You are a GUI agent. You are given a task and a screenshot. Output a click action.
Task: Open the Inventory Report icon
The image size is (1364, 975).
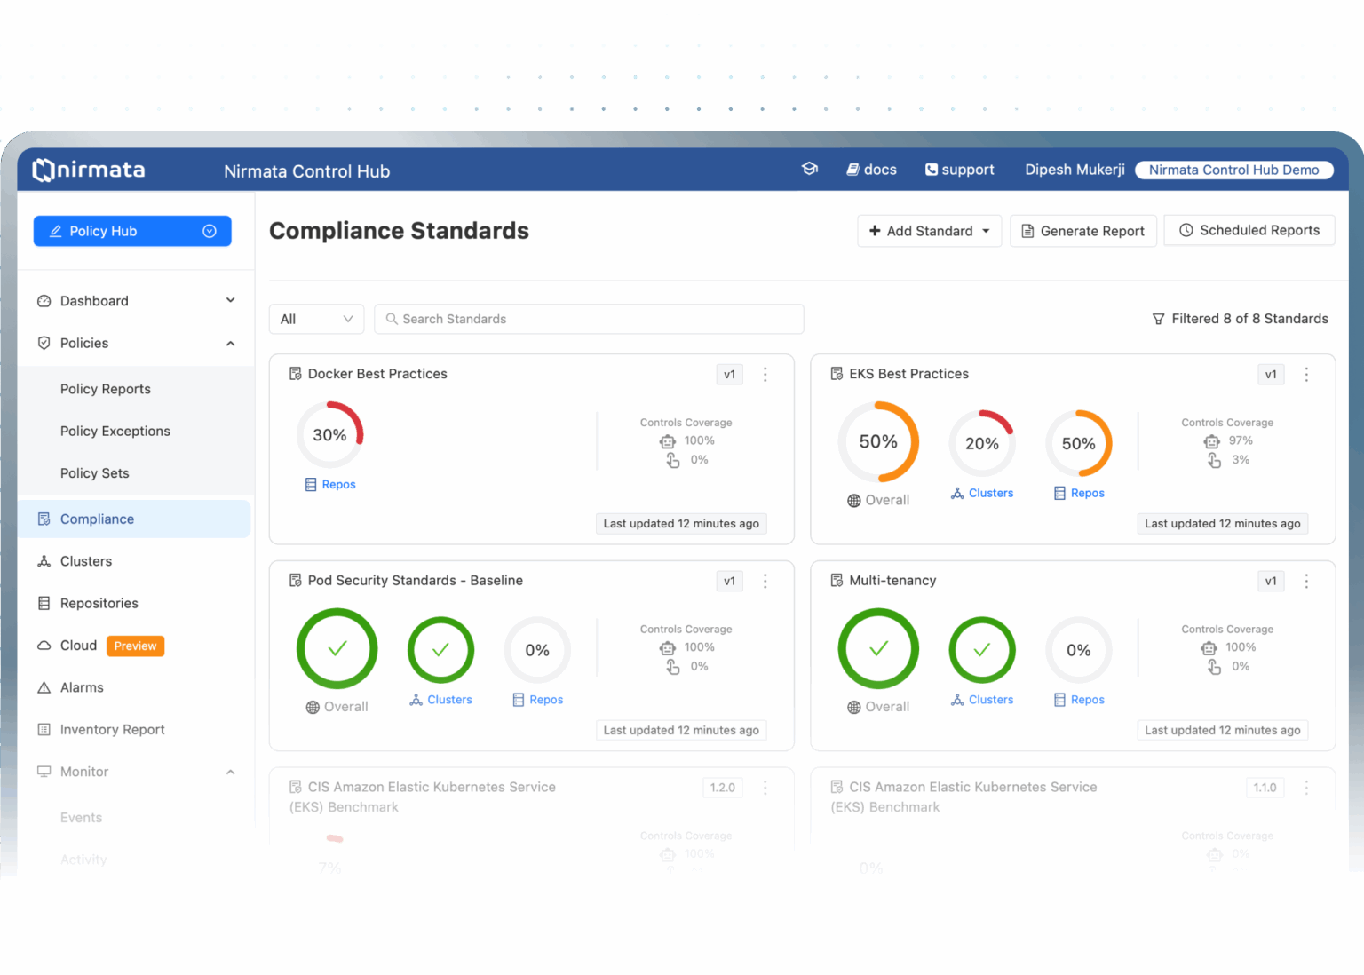44,729
